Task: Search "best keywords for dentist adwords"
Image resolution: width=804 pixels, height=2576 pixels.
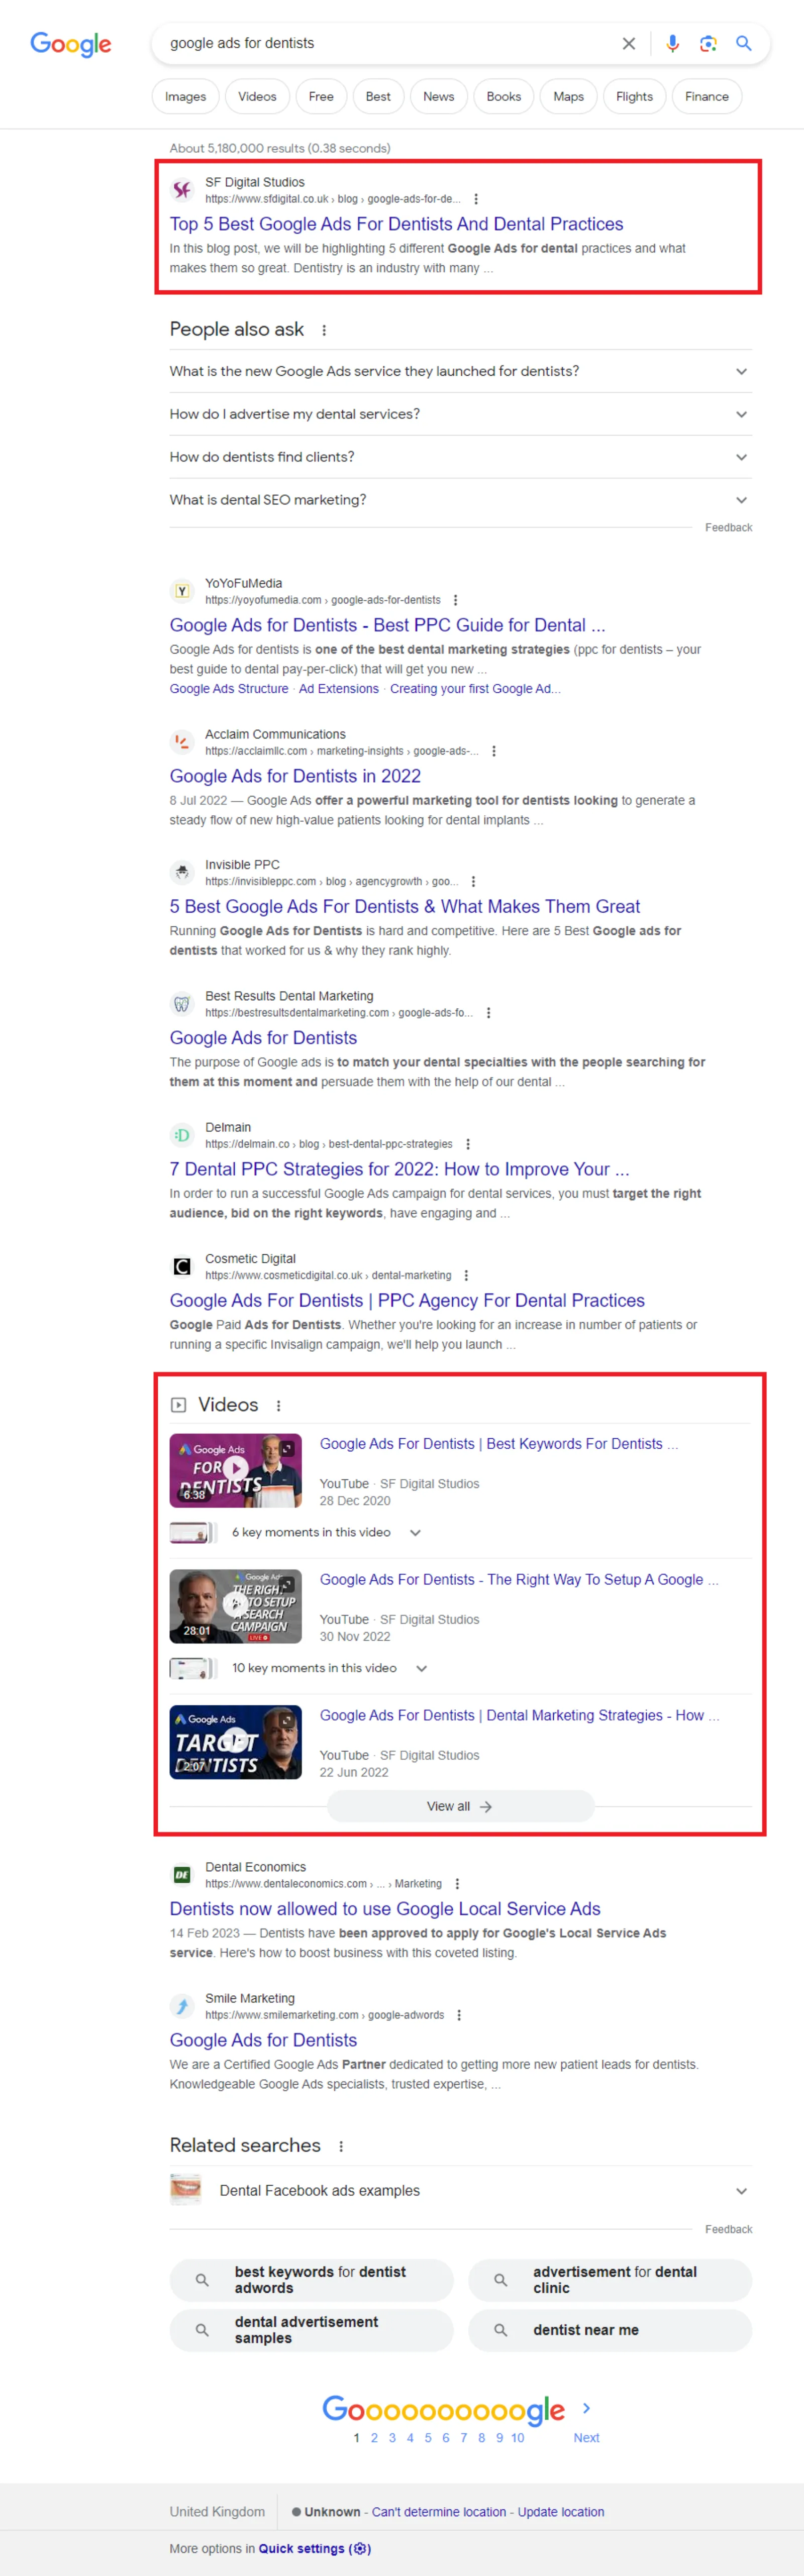Action: (x=311, y=2280)
